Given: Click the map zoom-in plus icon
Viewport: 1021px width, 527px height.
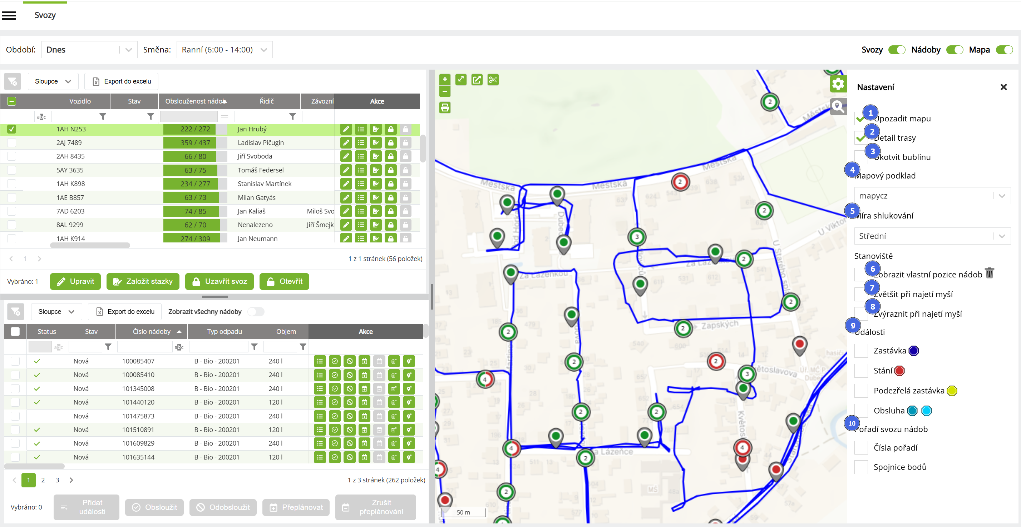Looking at the screenshot, I should pos(445,79).
